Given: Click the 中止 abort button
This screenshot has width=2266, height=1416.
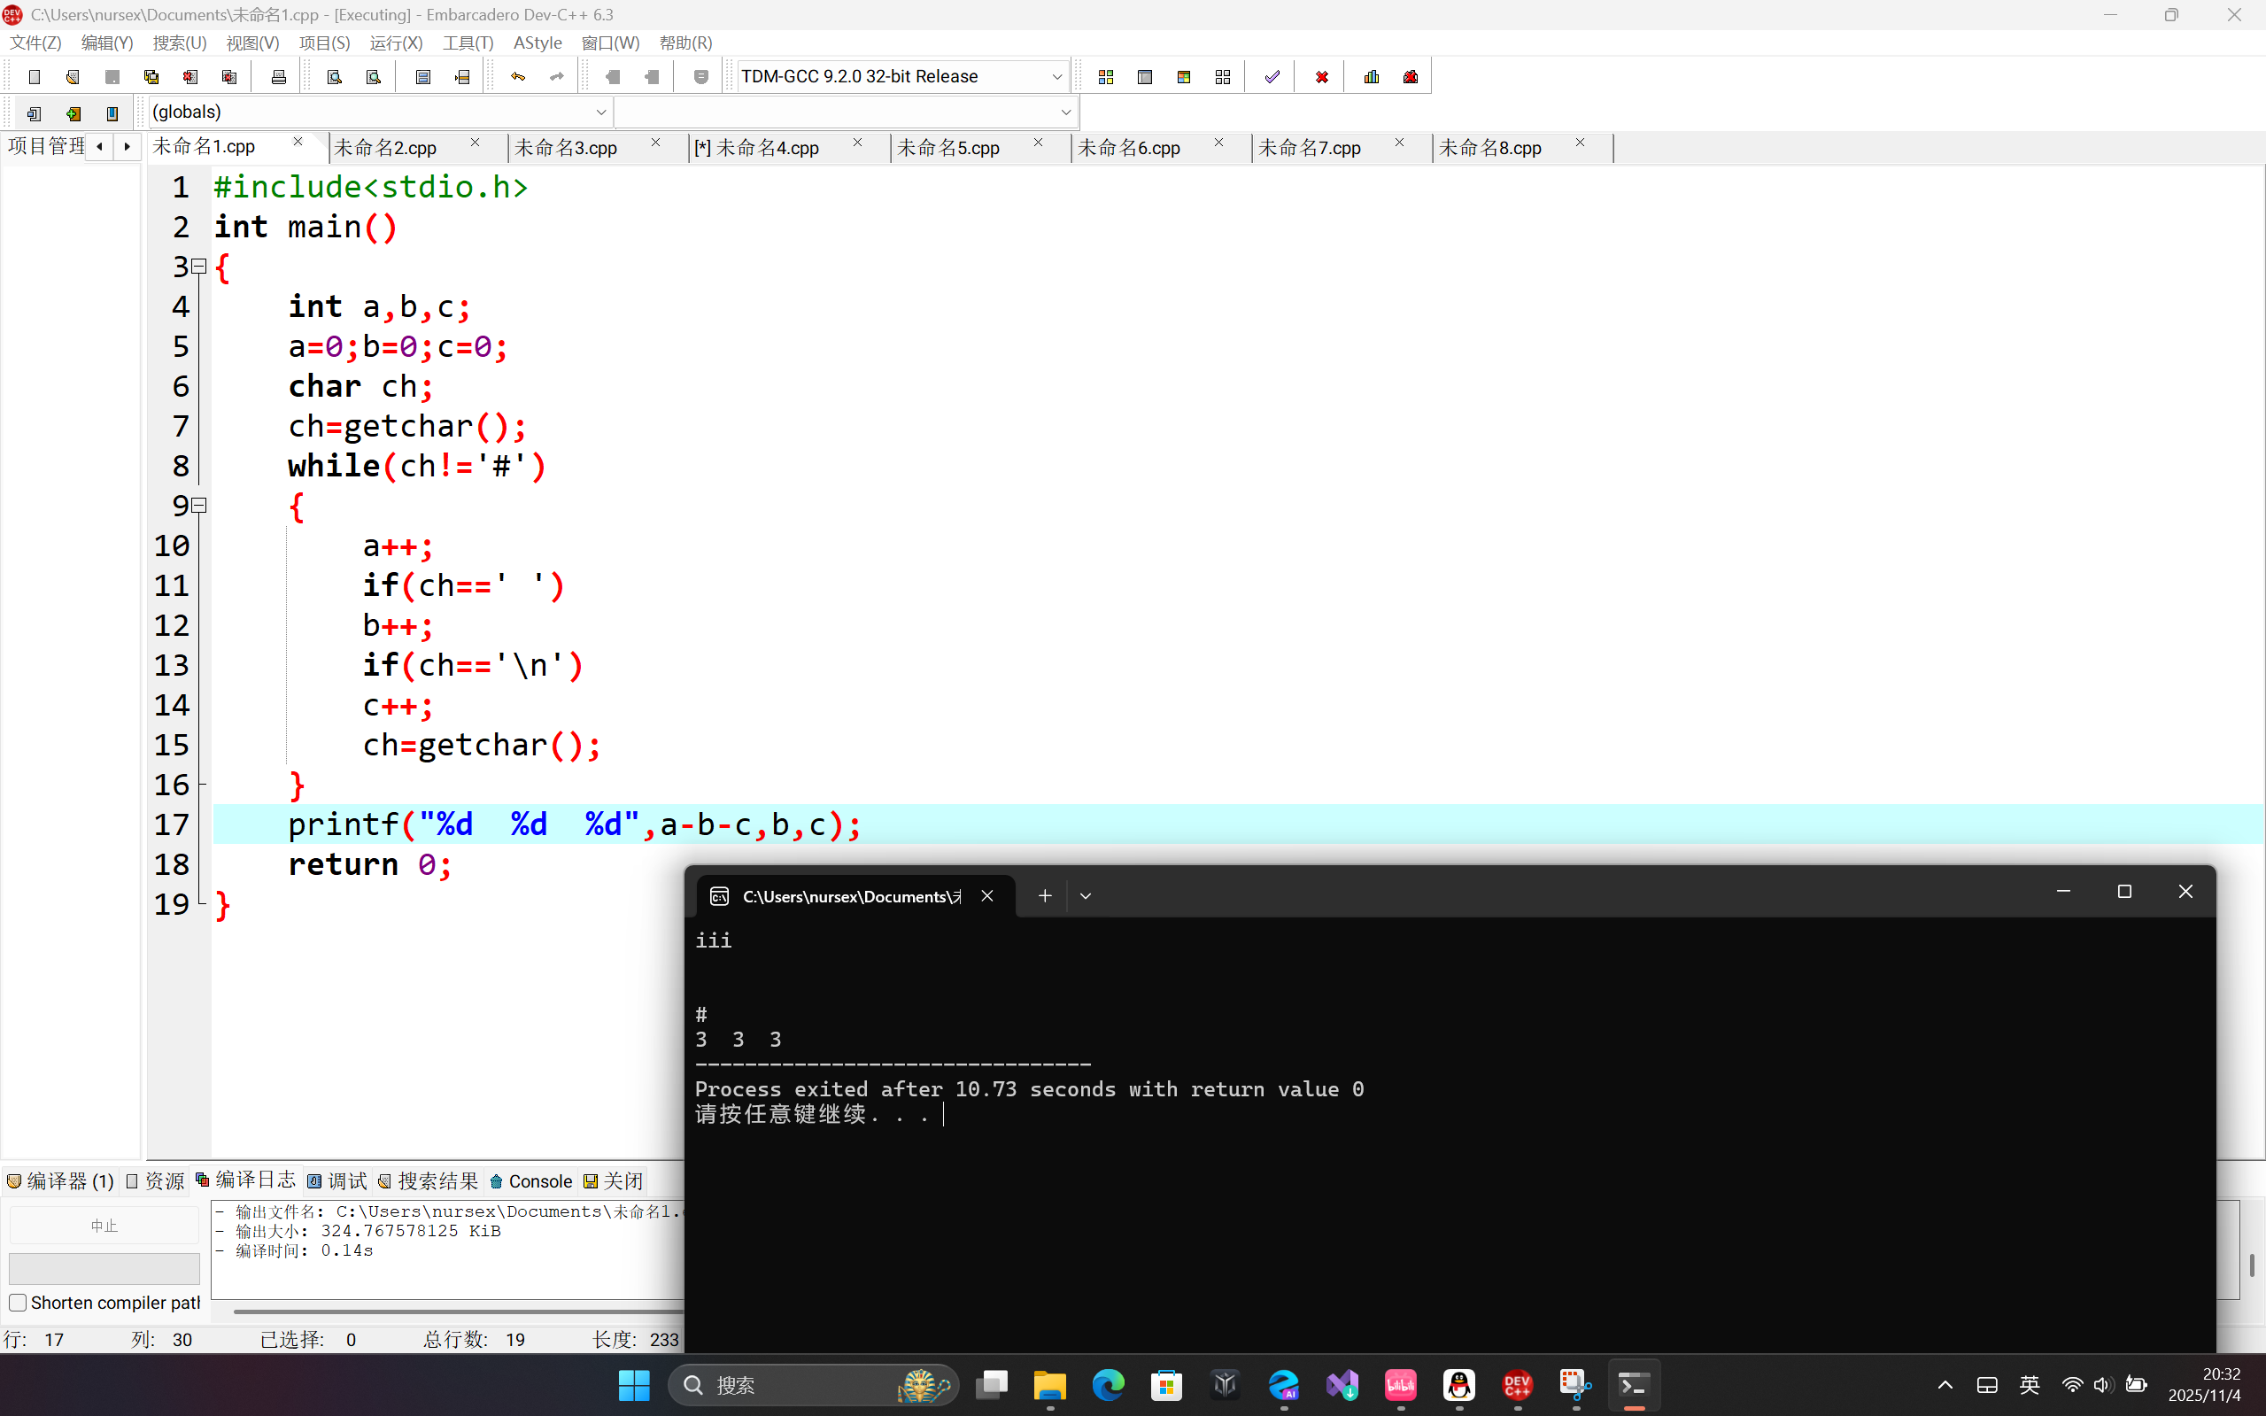Looking at the screenshot, I should tap(104, 1226).
